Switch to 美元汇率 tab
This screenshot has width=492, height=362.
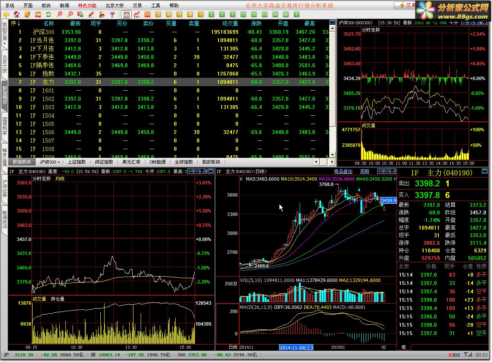coord(131,162)
